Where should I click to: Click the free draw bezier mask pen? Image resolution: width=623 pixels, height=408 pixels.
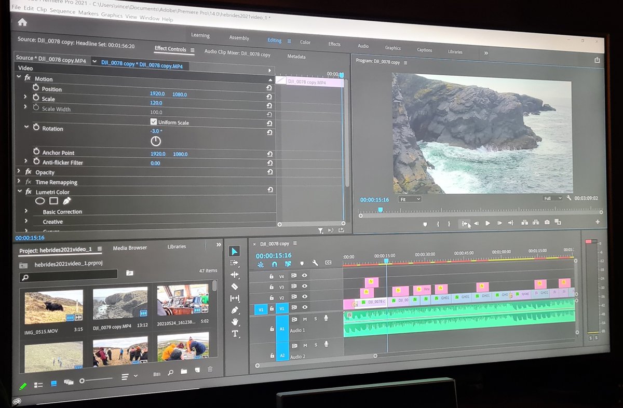tap(66, 201)
